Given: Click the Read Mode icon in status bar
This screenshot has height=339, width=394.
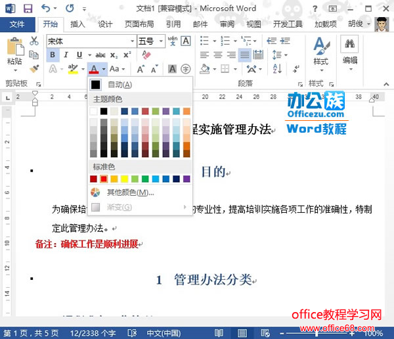Looking at the screenshot, I should coord(219,333).
